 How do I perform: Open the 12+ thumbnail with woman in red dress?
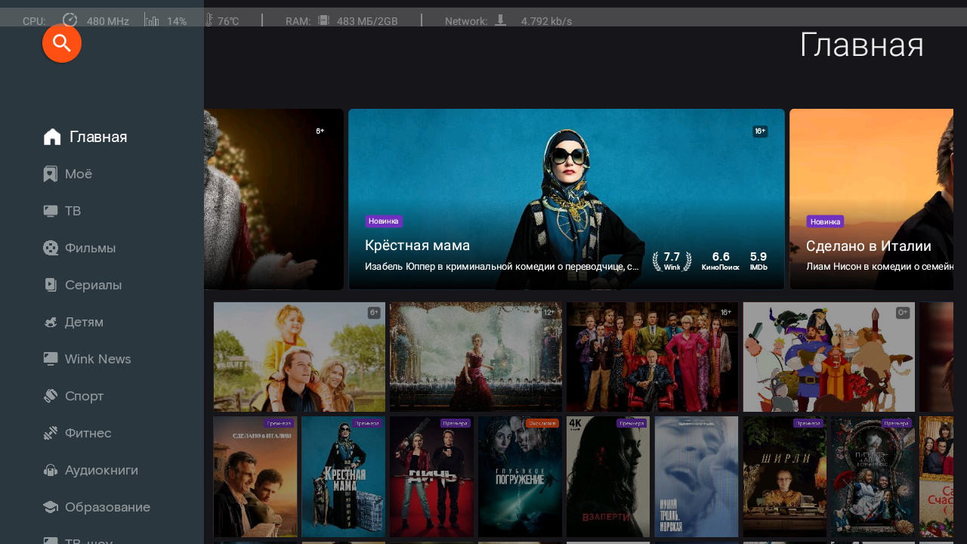tap(476, 357)
